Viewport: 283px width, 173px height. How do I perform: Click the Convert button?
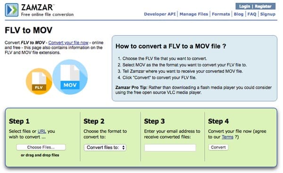click(218, 147)
